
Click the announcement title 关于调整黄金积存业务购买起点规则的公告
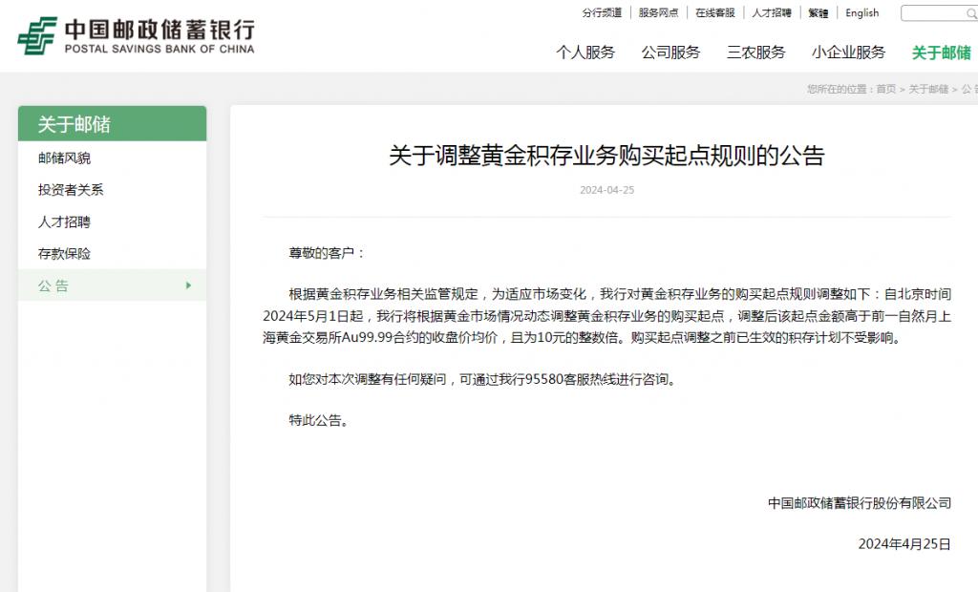click(x=606, y=156)
